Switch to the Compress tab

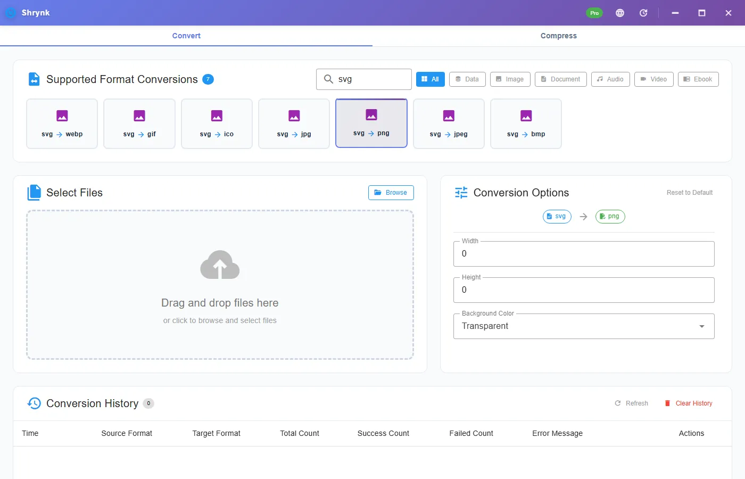pyautogui.click(x=559, y=36)
